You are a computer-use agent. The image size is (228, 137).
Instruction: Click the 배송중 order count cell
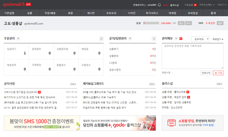(x=91, y=51)
